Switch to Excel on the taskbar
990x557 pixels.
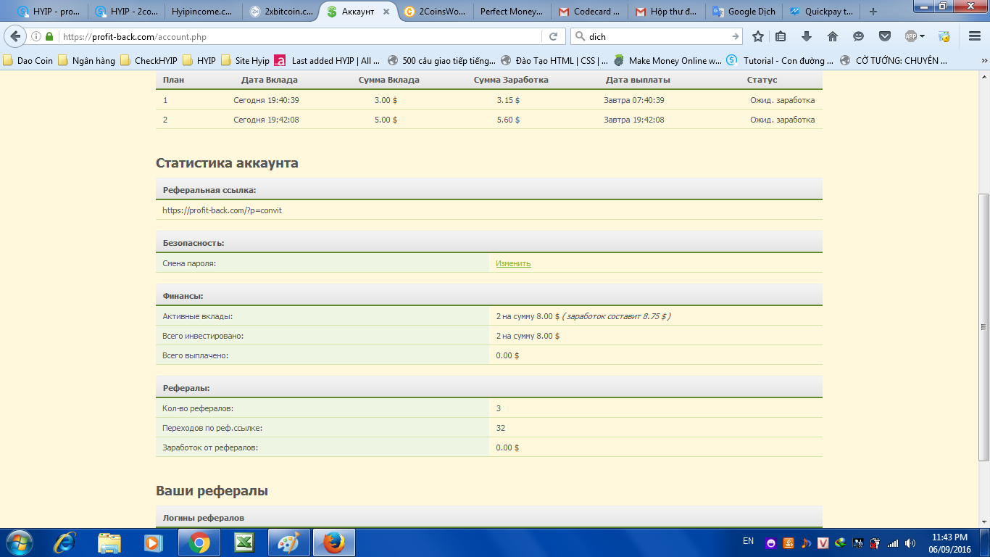244,542
